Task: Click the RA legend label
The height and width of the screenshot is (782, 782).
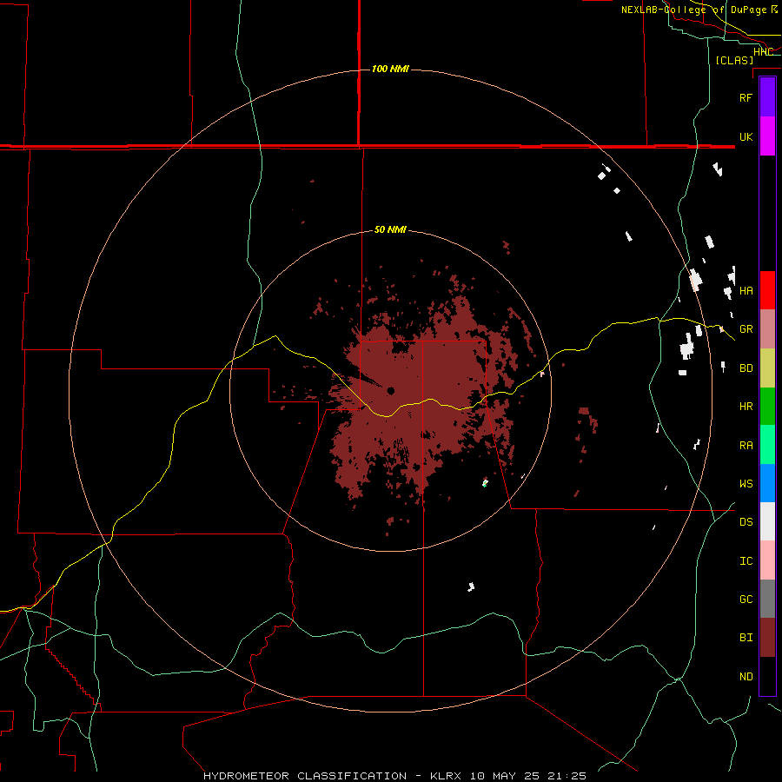Action: click(746, 446)
